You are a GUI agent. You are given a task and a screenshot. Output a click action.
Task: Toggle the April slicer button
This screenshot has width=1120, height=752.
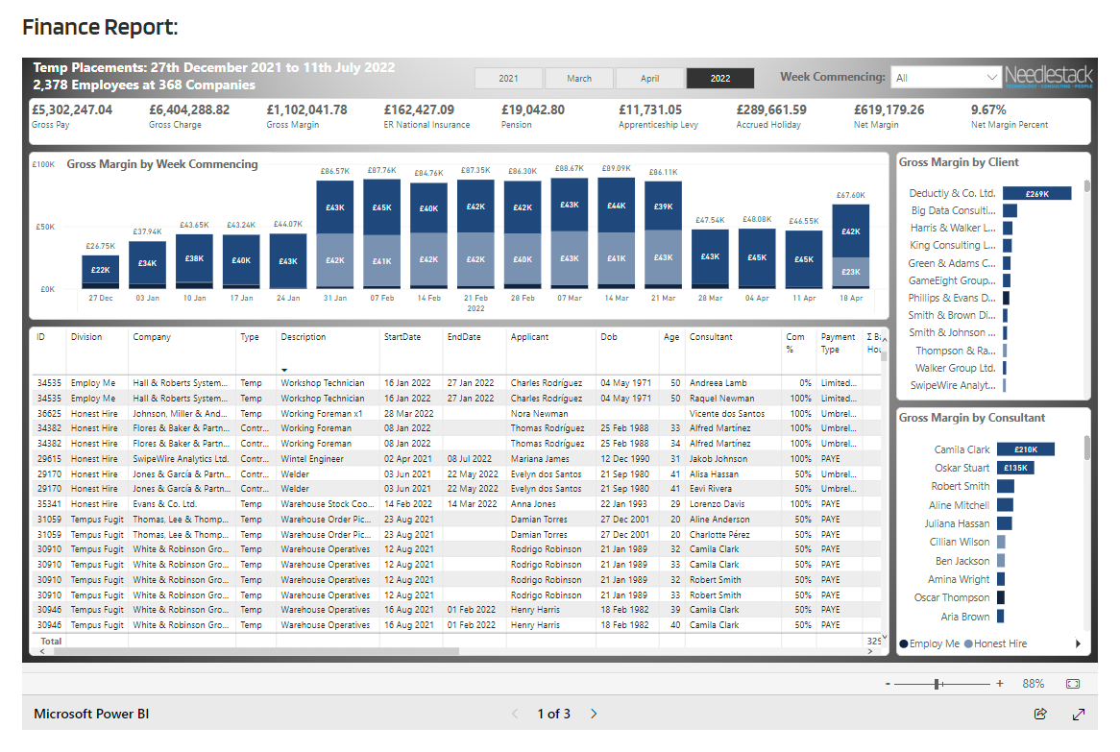click(x=649, y=79)
